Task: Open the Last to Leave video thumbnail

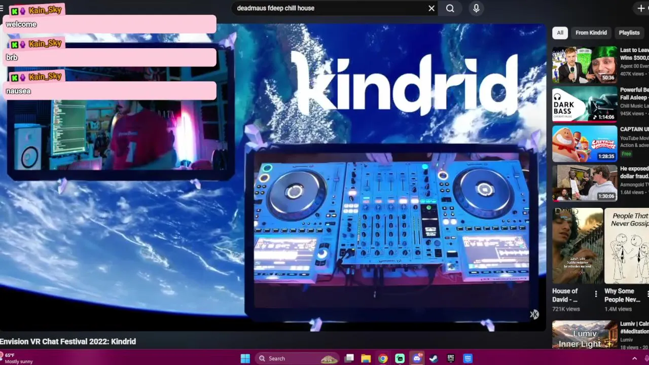Action: tap(585, 65)
